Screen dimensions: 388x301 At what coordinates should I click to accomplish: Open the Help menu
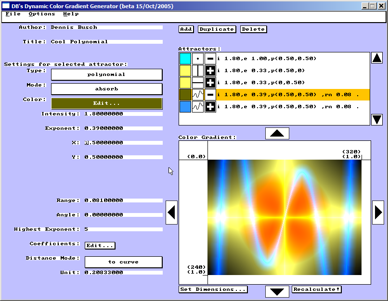pyautogui.click(x=71, y=14)
